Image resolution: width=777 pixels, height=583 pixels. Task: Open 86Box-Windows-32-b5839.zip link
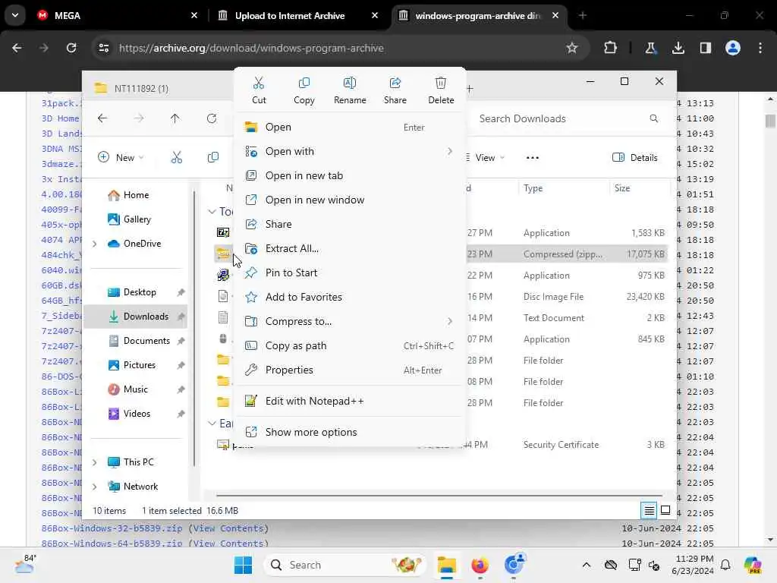coord(112,528)
